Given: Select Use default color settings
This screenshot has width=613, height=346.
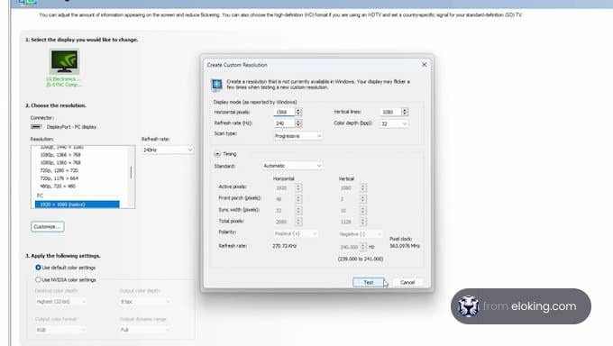Looking at the screenshot, I should pyautogui.click(x=38, y=268).
